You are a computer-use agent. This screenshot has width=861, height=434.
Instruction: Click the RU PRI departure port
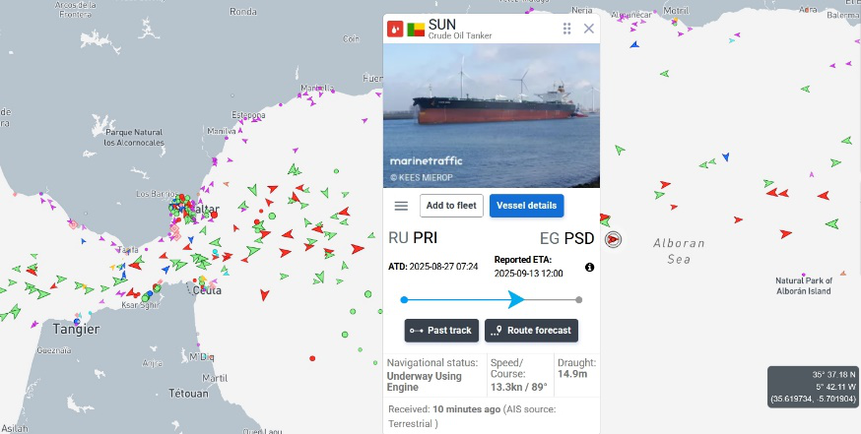[413, 238]
